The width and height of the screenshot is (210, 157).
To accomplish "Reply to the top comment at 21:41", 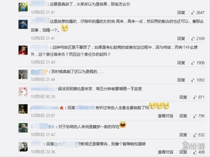I will tap(181, 13).
